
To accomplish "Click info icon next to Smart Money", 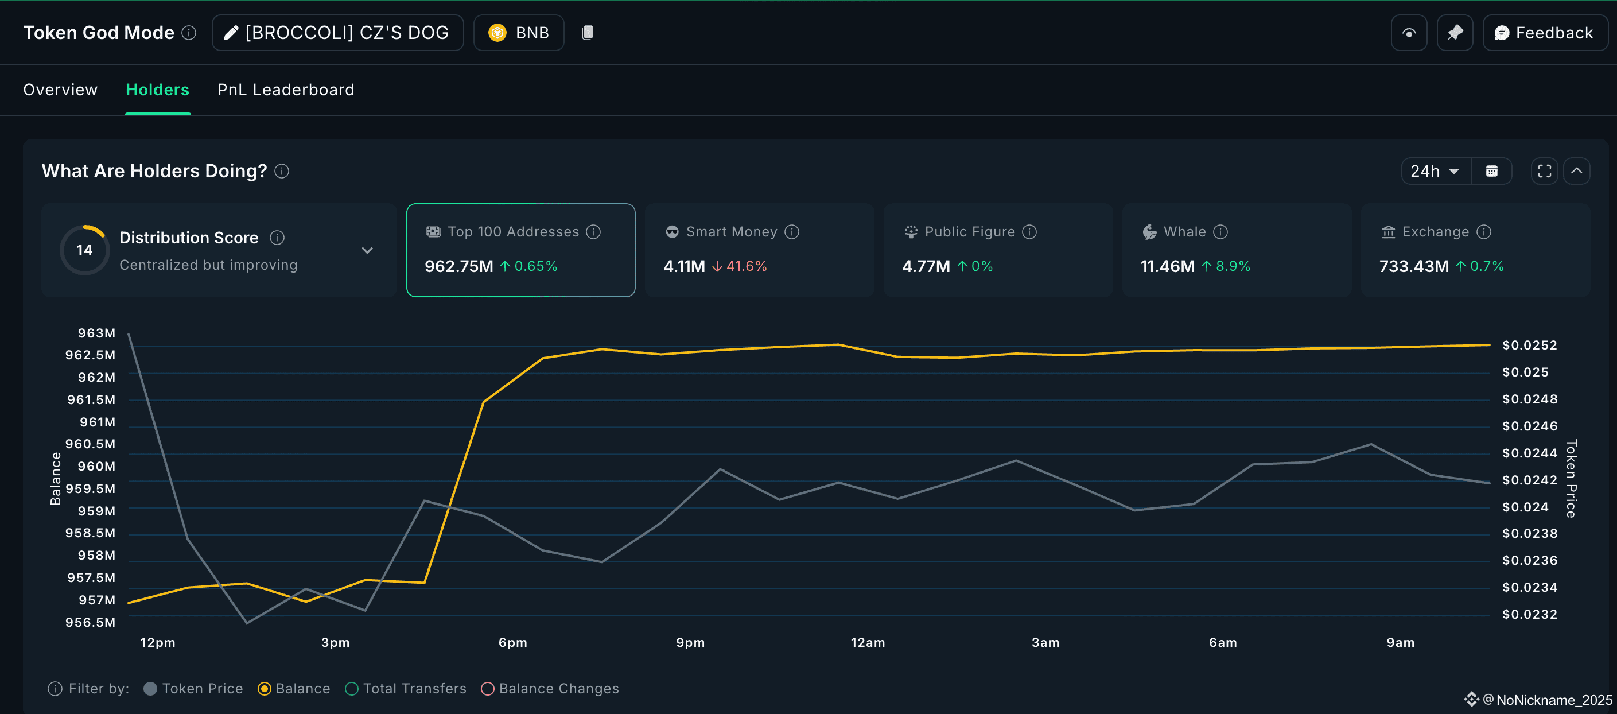I will [x=792, y=232].
